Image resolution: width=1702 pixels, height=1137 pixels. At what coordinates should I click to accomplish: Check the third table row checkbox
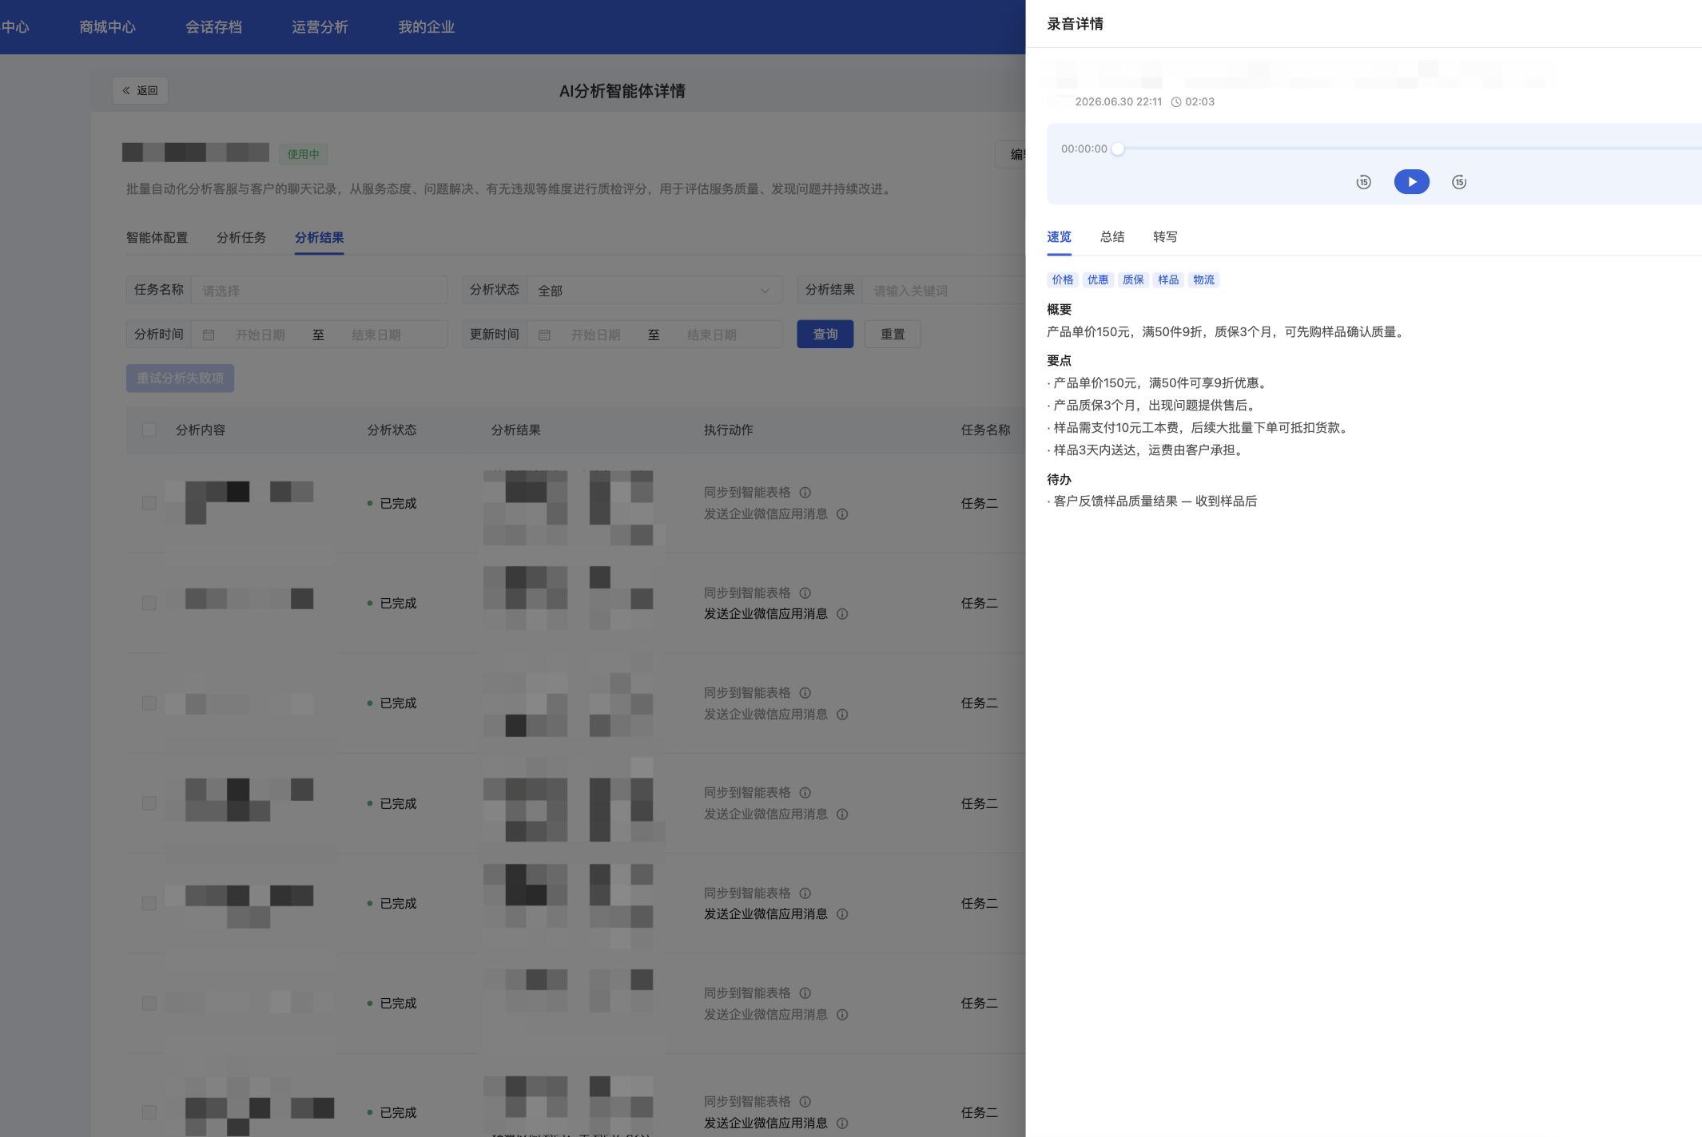click(149, 703)
